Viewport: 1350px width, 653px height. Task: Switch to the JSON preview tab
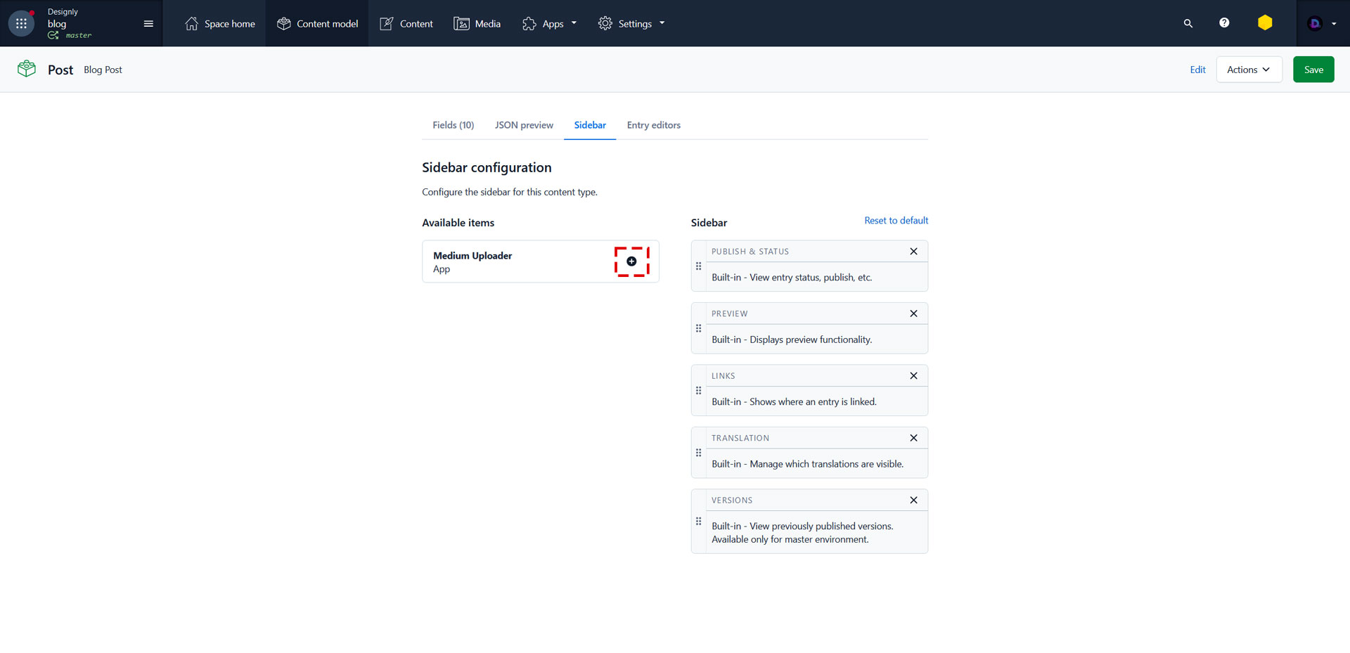pos(524,125)
